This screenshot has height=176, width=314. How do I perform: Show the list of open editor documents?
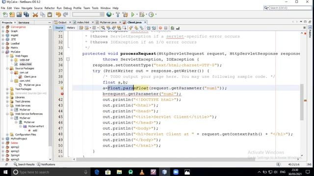[x=301, y=22]
